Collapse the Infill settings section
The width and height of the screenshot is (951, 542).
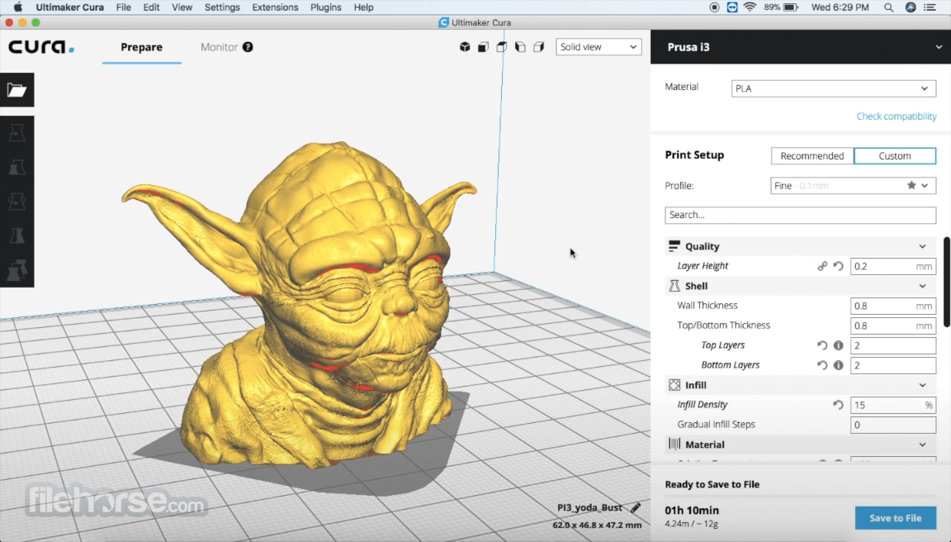pyautogui.click(x=922, y=385)
